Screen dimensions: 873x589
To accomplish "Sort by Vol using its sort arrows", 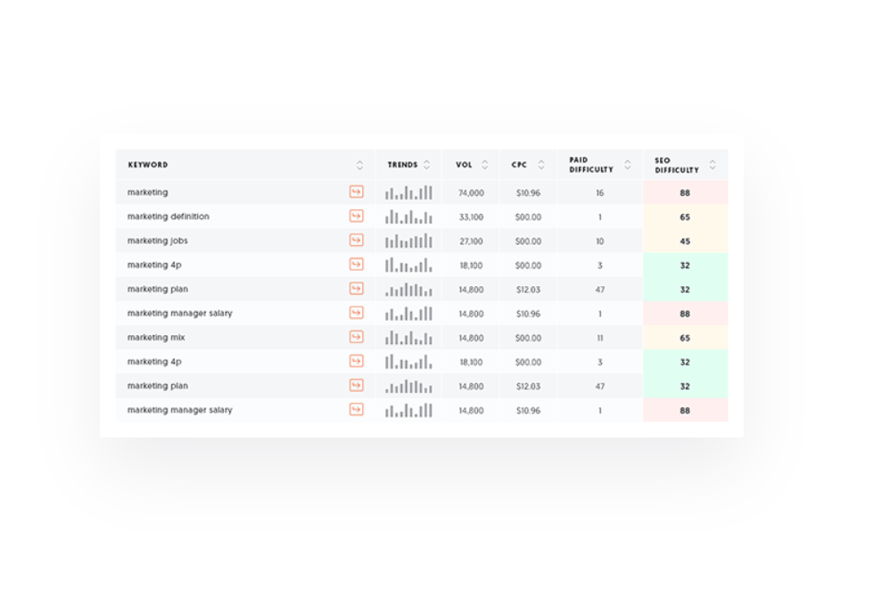I will (485, 165).
